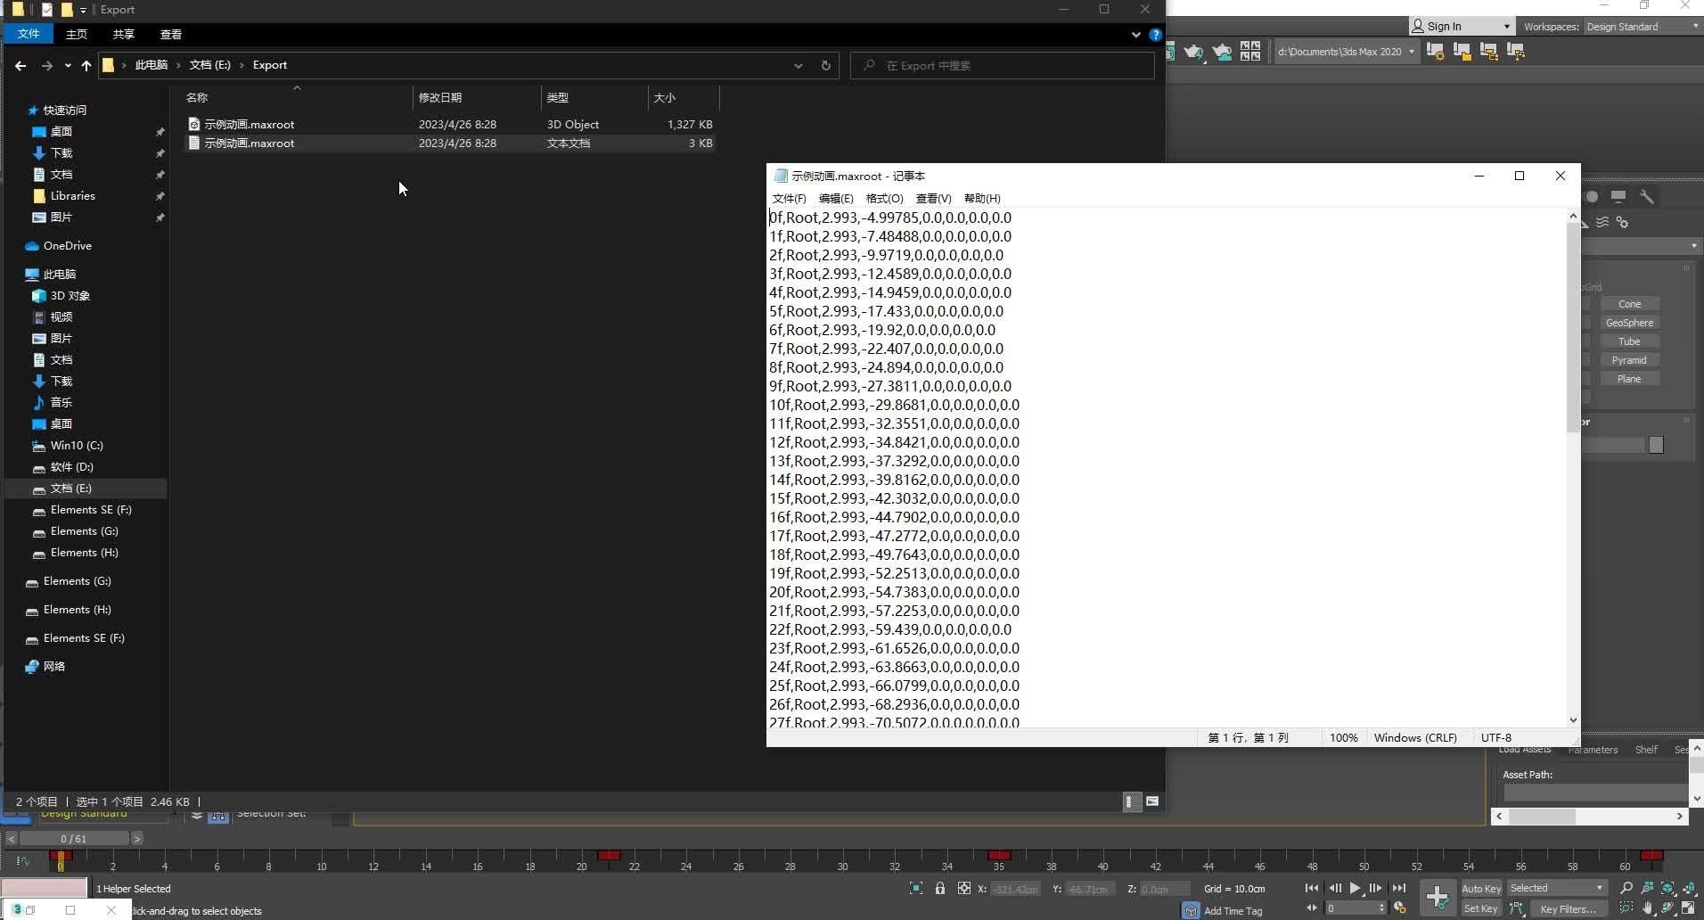Toggle Set Key mode
The image size is (1704, 920).
1481,908
